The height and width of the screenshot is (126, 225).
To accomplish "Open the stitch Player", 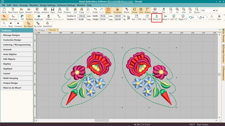I will [x=155, y=10].
